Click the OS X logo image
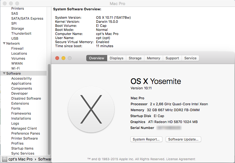 (x=91, y=109)
